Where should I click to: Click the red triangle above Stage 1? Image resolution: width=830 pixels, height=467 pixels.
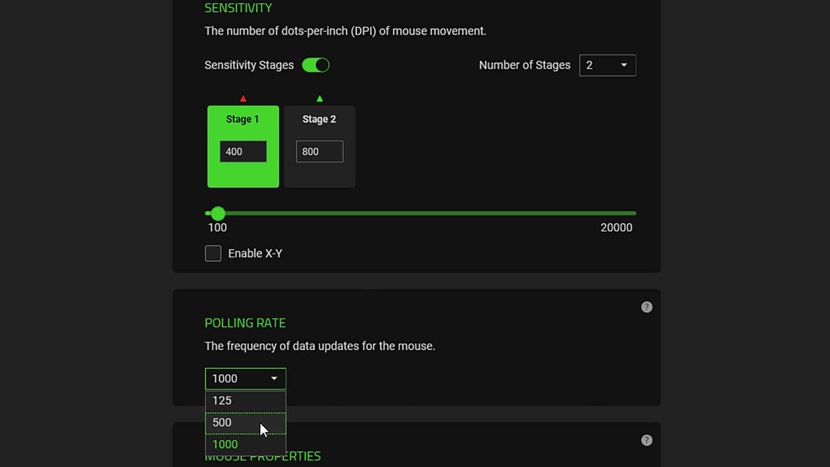[243, 99]
